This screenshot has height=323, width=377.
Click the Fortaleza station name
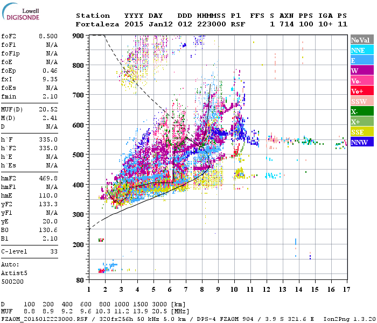click(97, 24)
